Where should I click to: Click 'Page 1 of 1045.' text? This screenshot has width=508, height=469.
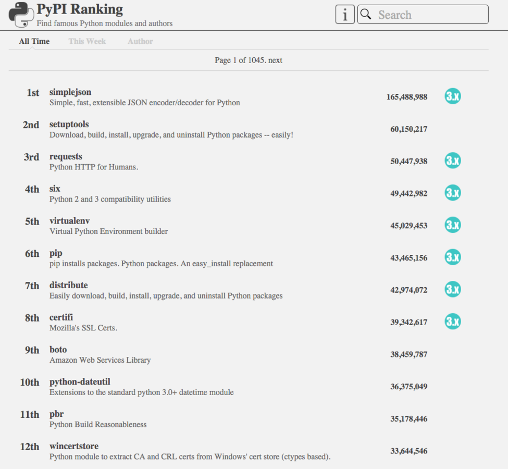(x=240, y=60)
